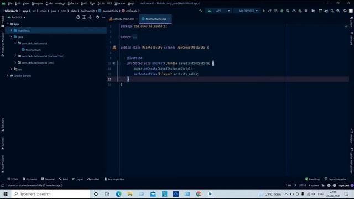Click the Profile app gauge icon
Screen dimensions: 354x199
point(294,11)
